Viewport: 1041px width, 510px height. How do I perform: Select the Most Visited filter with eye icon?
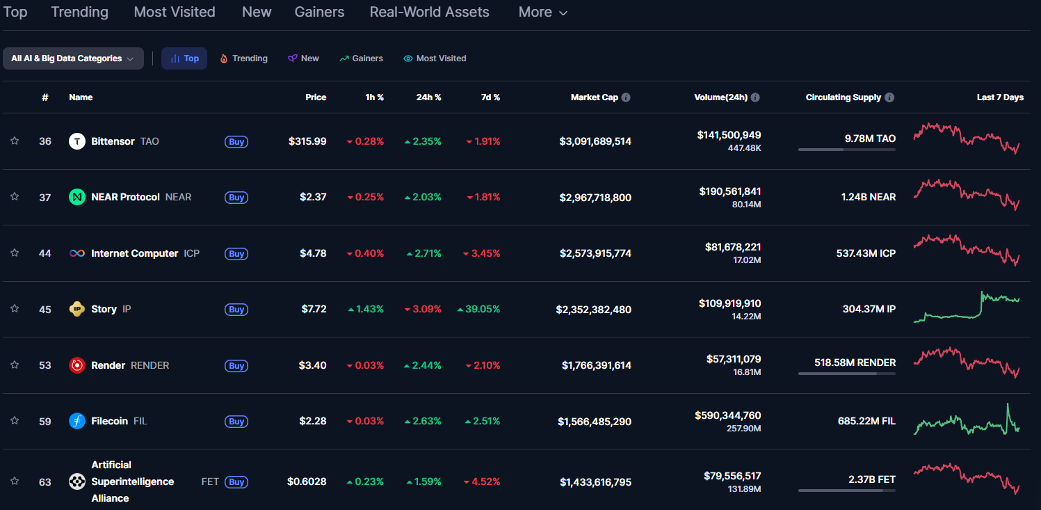(x=435, y=58)
